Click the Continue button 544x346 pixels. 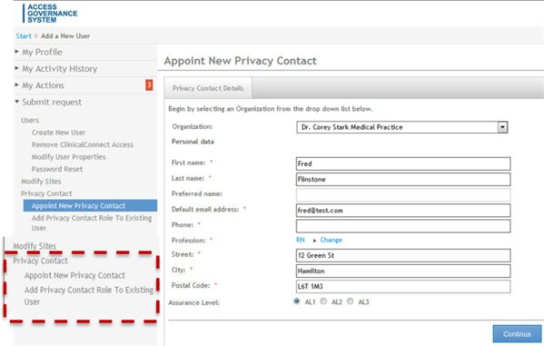point(517,334)
